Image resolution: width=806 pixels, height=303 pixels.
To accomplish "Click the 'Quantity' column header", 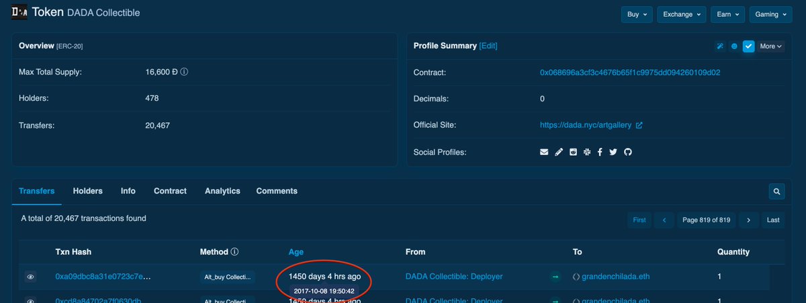I will [x=733, y=252].
